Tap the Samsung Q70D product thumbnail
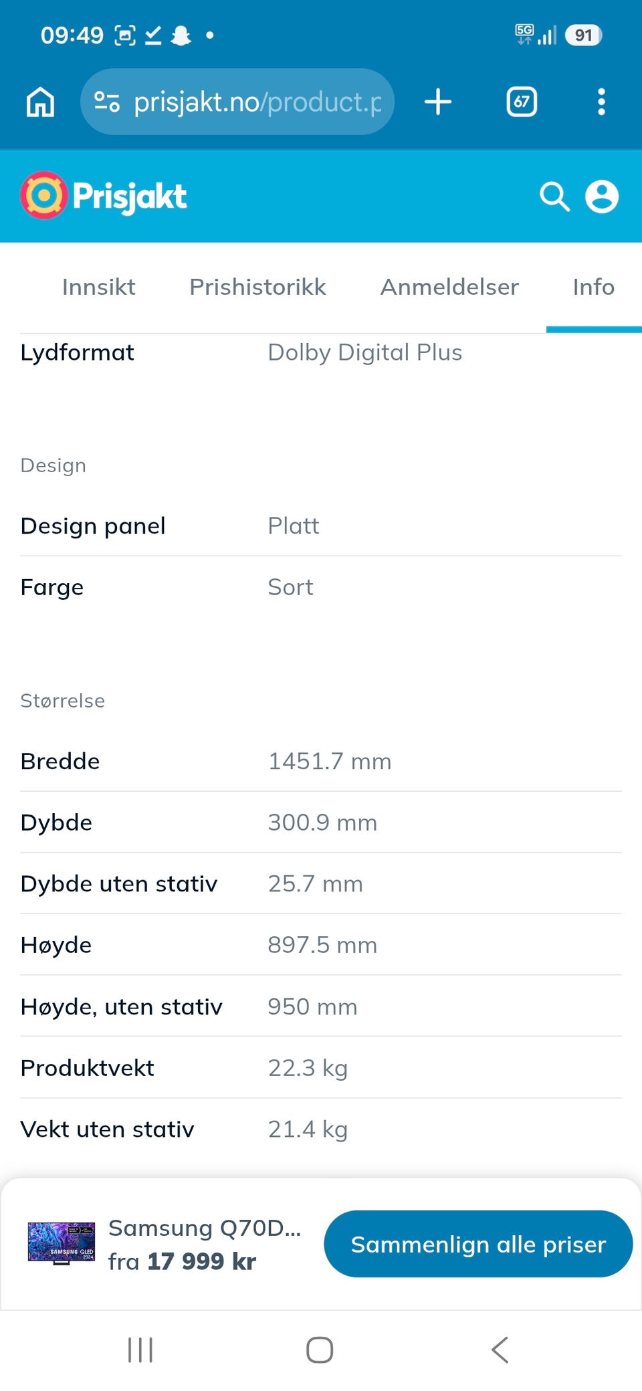Viewport: 642px width, 1391px height. pyautogui.click(x=62, y=1243)
